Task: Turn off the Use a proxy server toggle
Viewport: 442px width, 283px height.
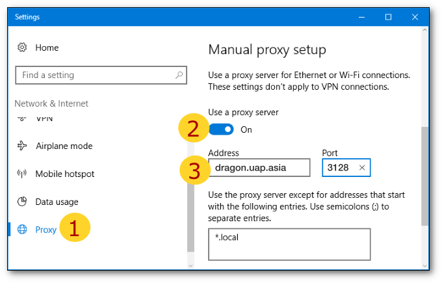Action: tap(221, 129)
